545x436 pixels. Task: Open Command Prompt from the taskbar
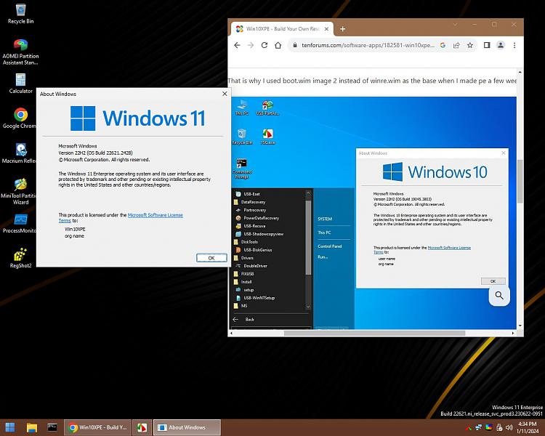pos(52,427)
